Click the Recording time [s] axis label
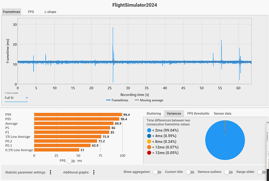 [x=134, y=95]
